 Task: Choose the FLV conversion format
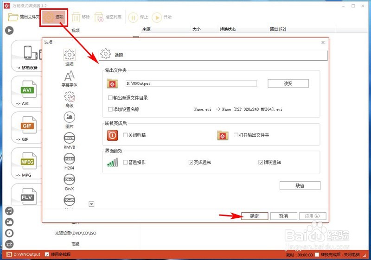(x=27, y=195)
